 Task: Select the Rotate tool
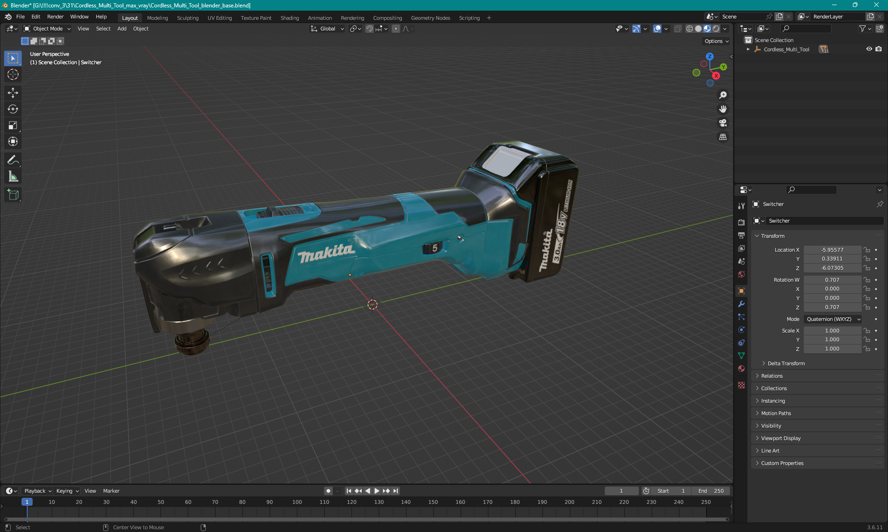point(13,109)
